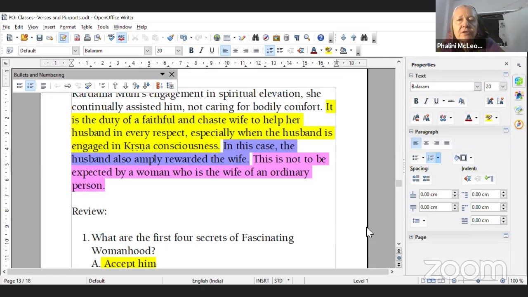Screen dimensions: 528x297
Task: Open font color dropdown arrow in toolbar
Action: (321, 51)
